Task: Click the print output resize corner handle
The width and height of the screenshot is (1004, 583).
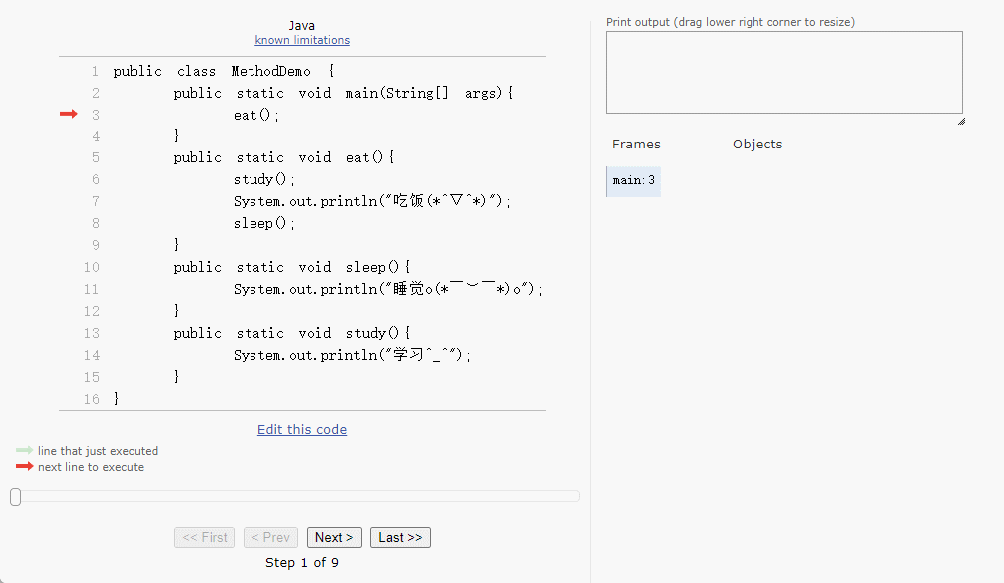Action: (x=960, y=121)
